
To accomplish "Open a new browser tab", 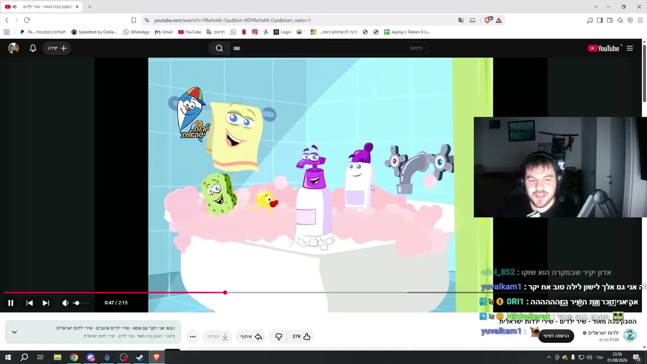I will coord(89,7).
